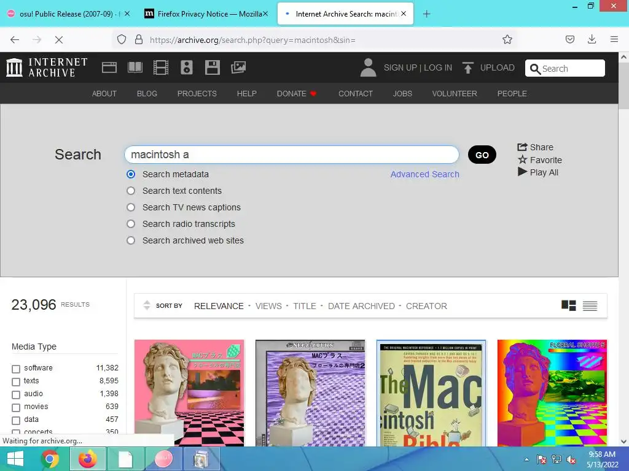Open Chrome from the taskbar
629x471 pixels.
coord(50,459)
